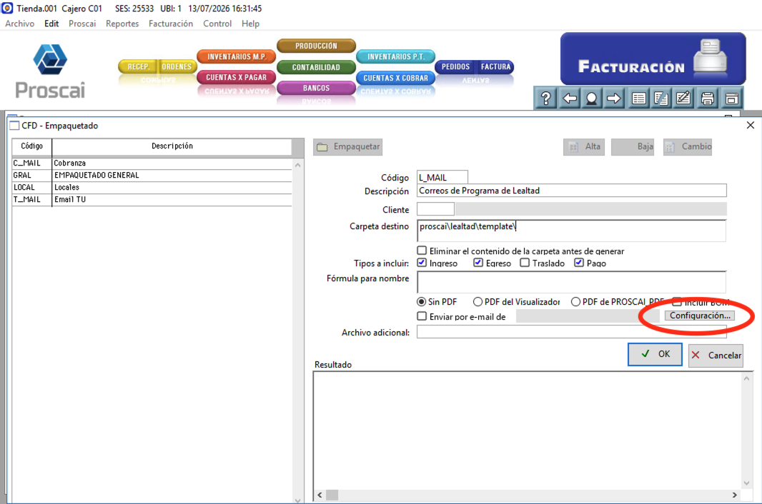Open the Archivo menu
Image resolution: width=762 pixels, height=504 pixels.
(x=19, y=24)
